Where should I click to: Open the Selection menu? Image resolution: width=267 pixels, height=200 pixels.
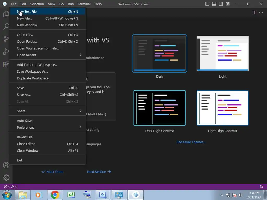(37, 4)
